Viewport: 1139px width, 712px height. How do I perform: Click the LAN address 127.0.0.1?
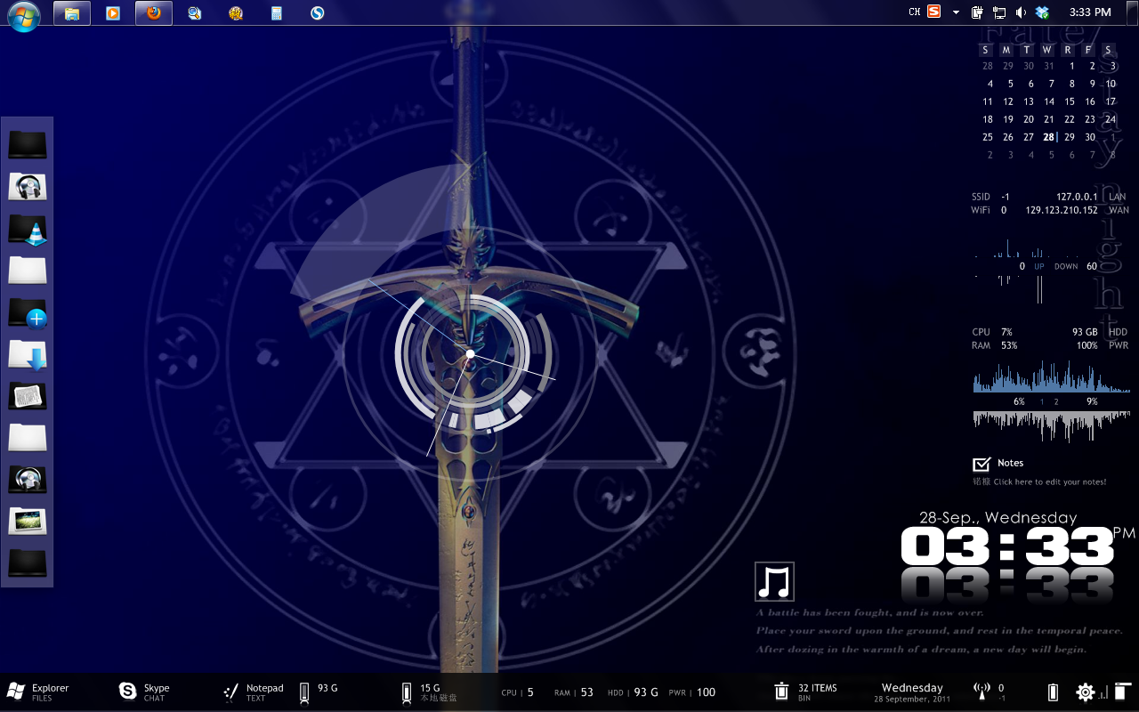[1077, 197]
